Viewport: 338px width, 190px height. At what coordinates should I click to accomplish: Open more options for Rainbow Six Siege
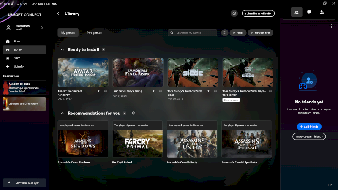tap(215, 91)
